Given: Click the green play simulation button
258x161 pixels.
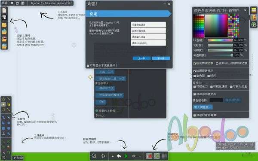Looking at the screenshot, I should tap(126, 156).
